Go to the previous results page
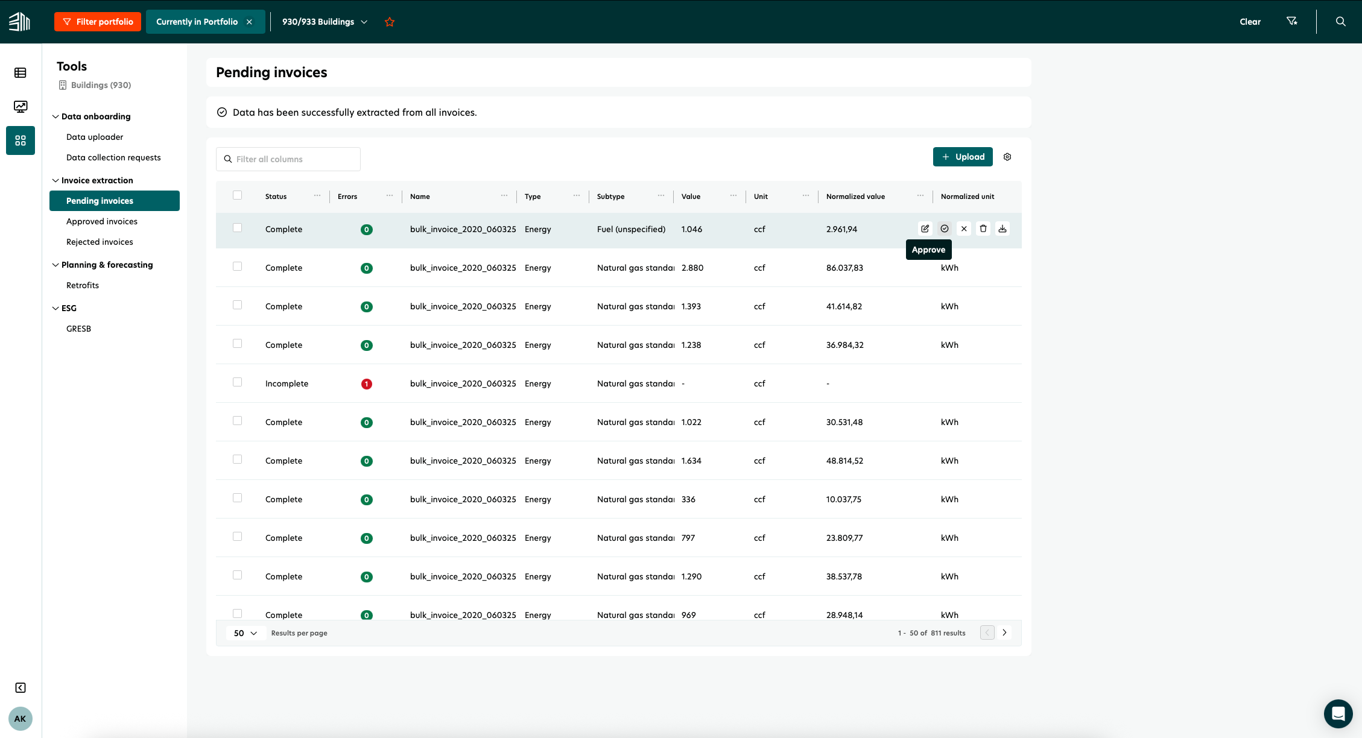The width and height of the screenshot is (1362, 738). point(987,632)
